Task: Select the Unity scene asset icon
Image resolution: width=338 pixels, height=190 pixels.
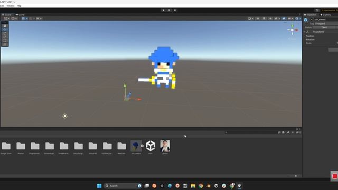Action: [x=151, y=146]
